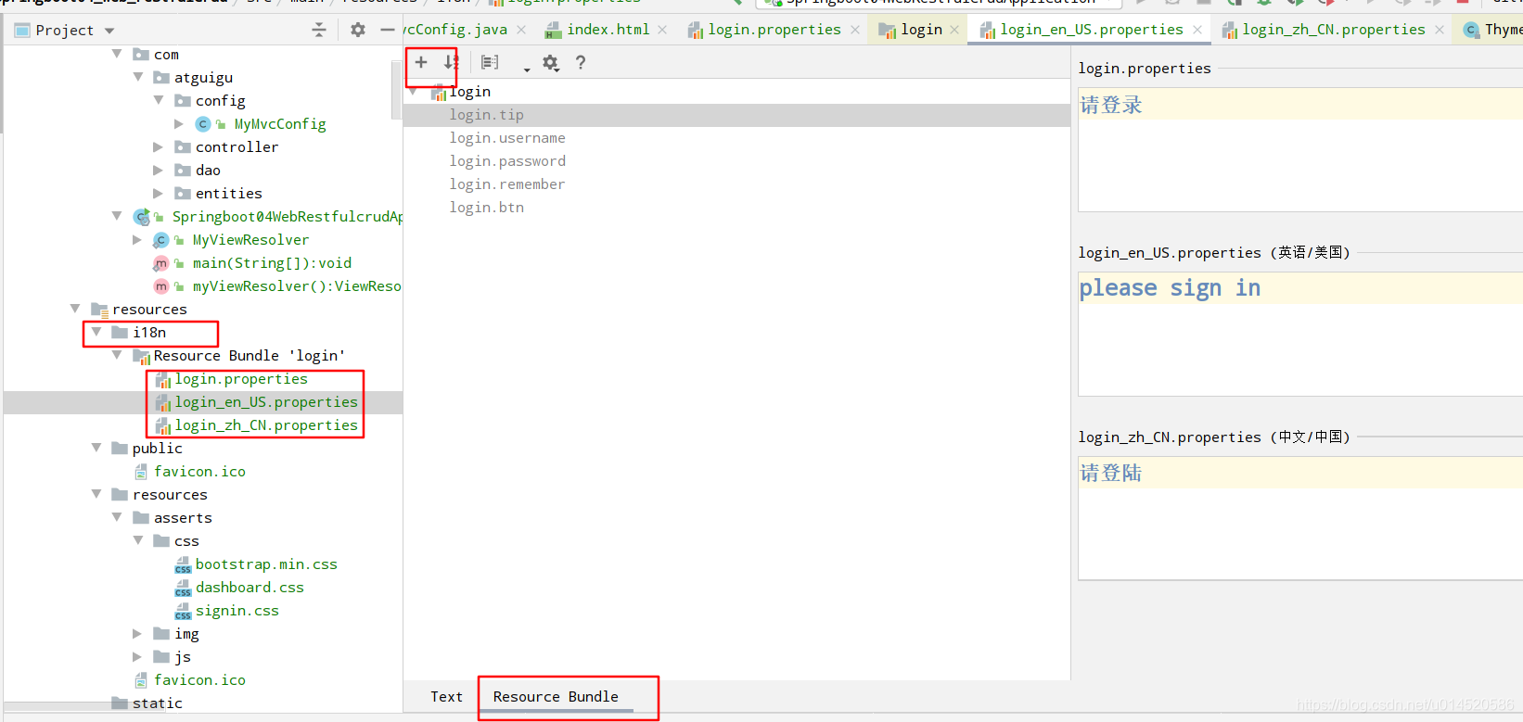The image size is (1523, 722).
Task: Collapse the atguigu package node
Action: click(138, 77)
